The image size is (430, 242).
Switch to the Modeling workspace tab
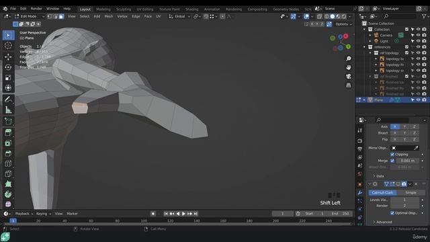[x=103, y=9]
